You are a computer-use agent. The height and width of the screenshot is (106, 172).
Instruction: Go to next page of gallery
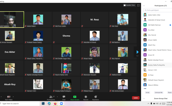(137, 52)
